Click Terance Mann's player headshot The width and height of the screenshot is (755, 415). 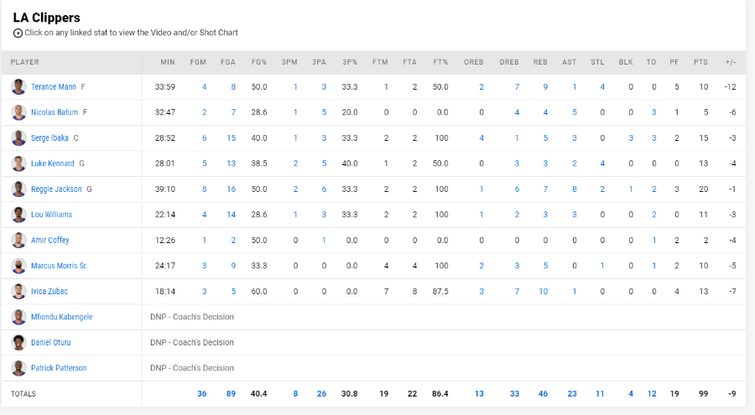click(x=18, y=87)
